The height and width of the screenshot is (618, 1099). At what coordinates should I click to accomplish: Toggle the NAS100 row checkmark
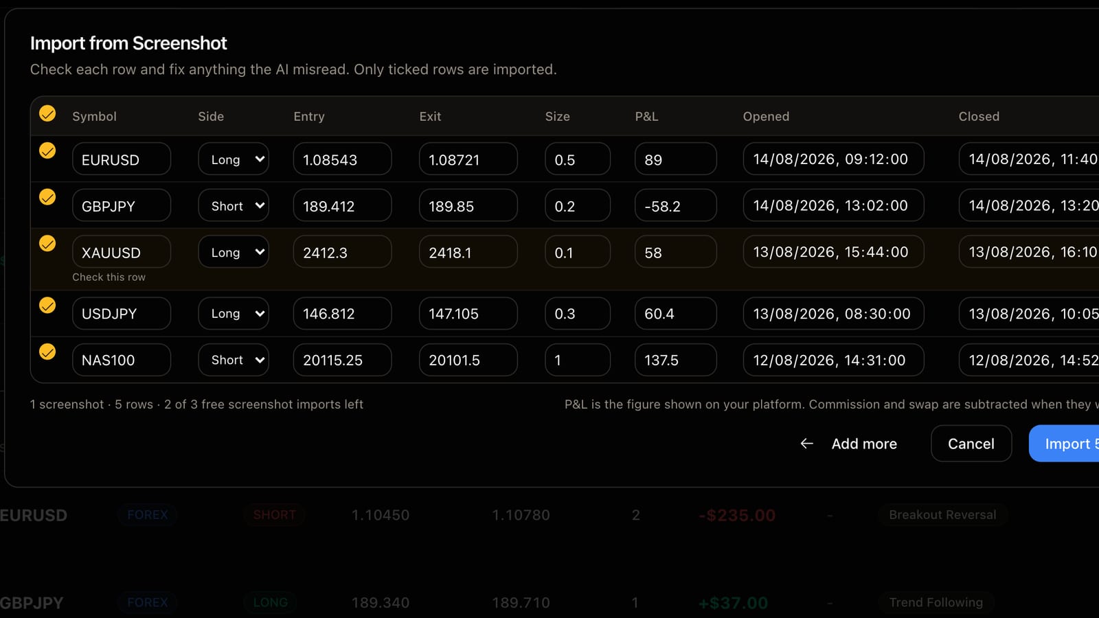tap(47, 352)
